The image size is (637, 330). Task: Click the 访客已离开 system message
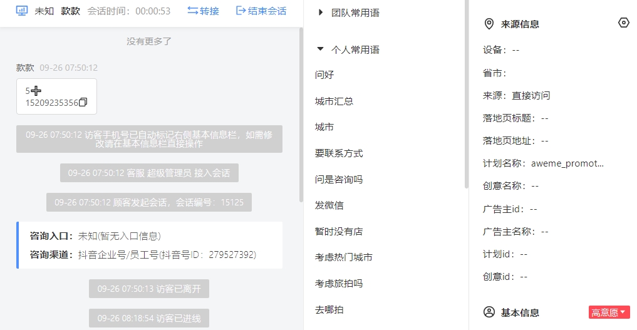click(149, 289)
